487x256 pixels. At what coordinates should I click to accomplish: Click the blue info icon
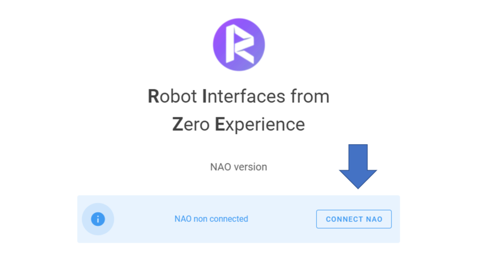[98, 219]
